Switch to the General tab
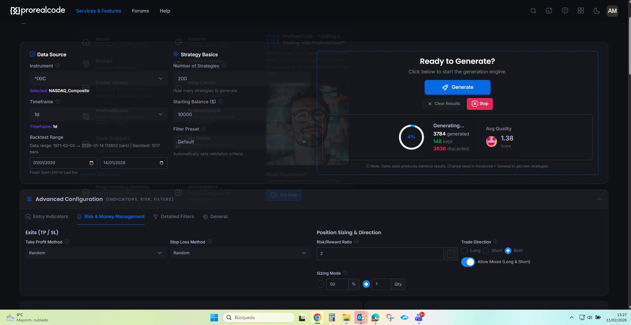 pos(215,216)
